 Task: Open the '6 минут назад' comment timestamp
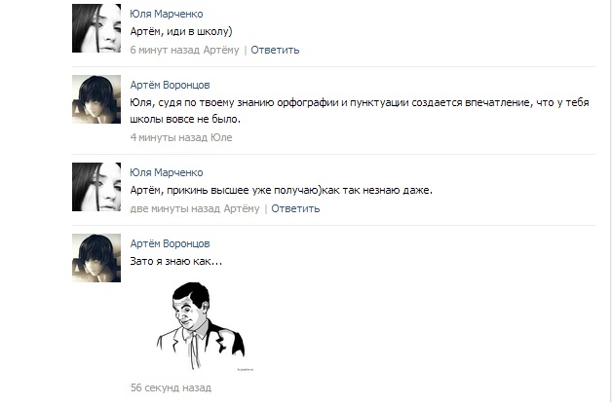click(165, 50)
